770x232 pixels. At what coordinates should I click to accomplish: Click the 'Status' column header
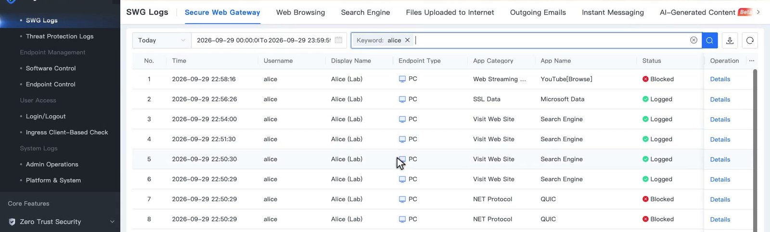click(652, 61)
